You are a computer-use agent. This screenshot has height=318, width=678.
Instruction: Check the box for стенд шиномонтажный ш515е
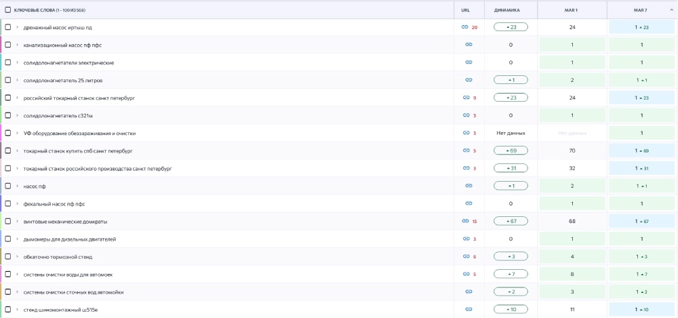coord(7,309)
